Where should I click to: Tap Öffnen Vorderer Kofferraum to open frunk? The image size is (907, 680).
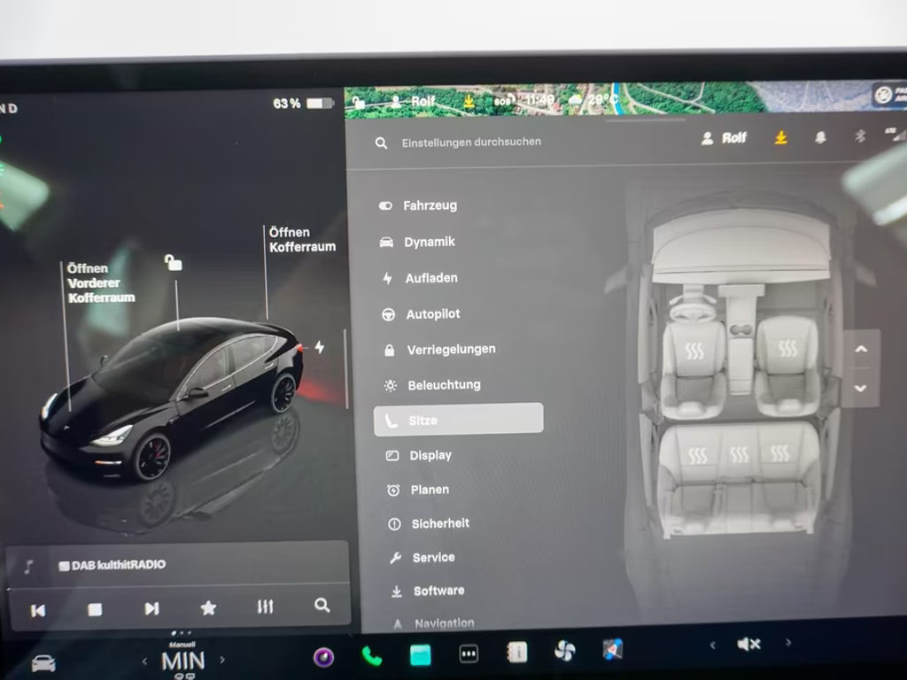click(x=101, y=282)
